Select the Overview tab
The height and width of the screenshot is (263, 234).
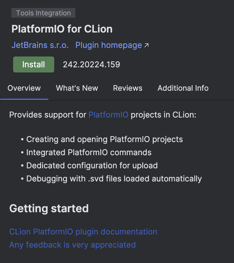[x=24, y=88]
